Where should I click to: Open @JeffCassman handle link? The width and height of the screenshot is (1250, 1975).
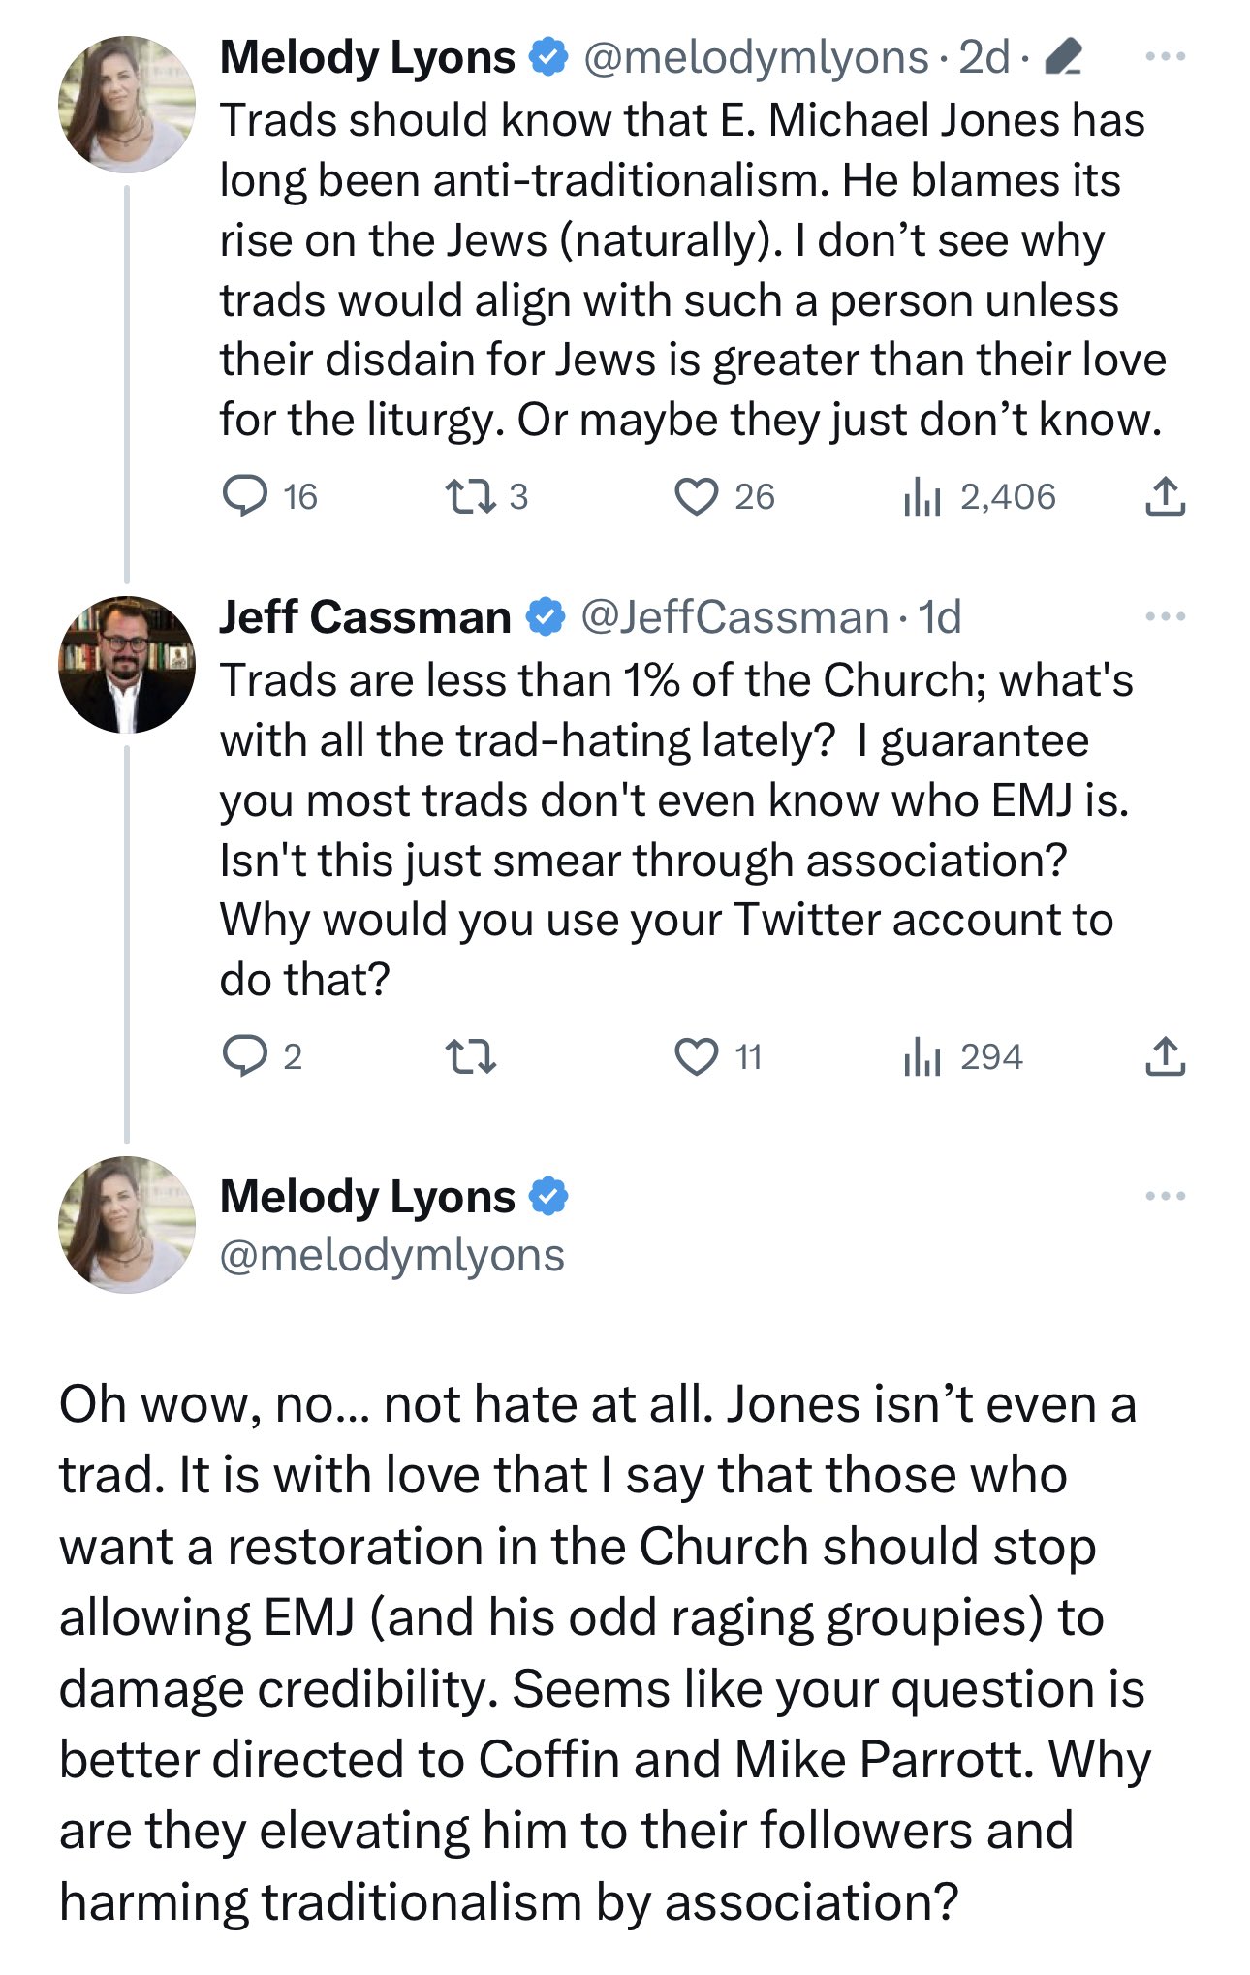tap(734, 617)
